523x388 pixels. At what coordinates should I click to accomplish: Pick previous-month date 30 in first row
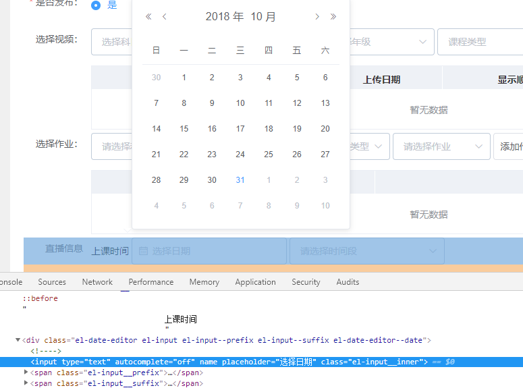click(156, 78)
